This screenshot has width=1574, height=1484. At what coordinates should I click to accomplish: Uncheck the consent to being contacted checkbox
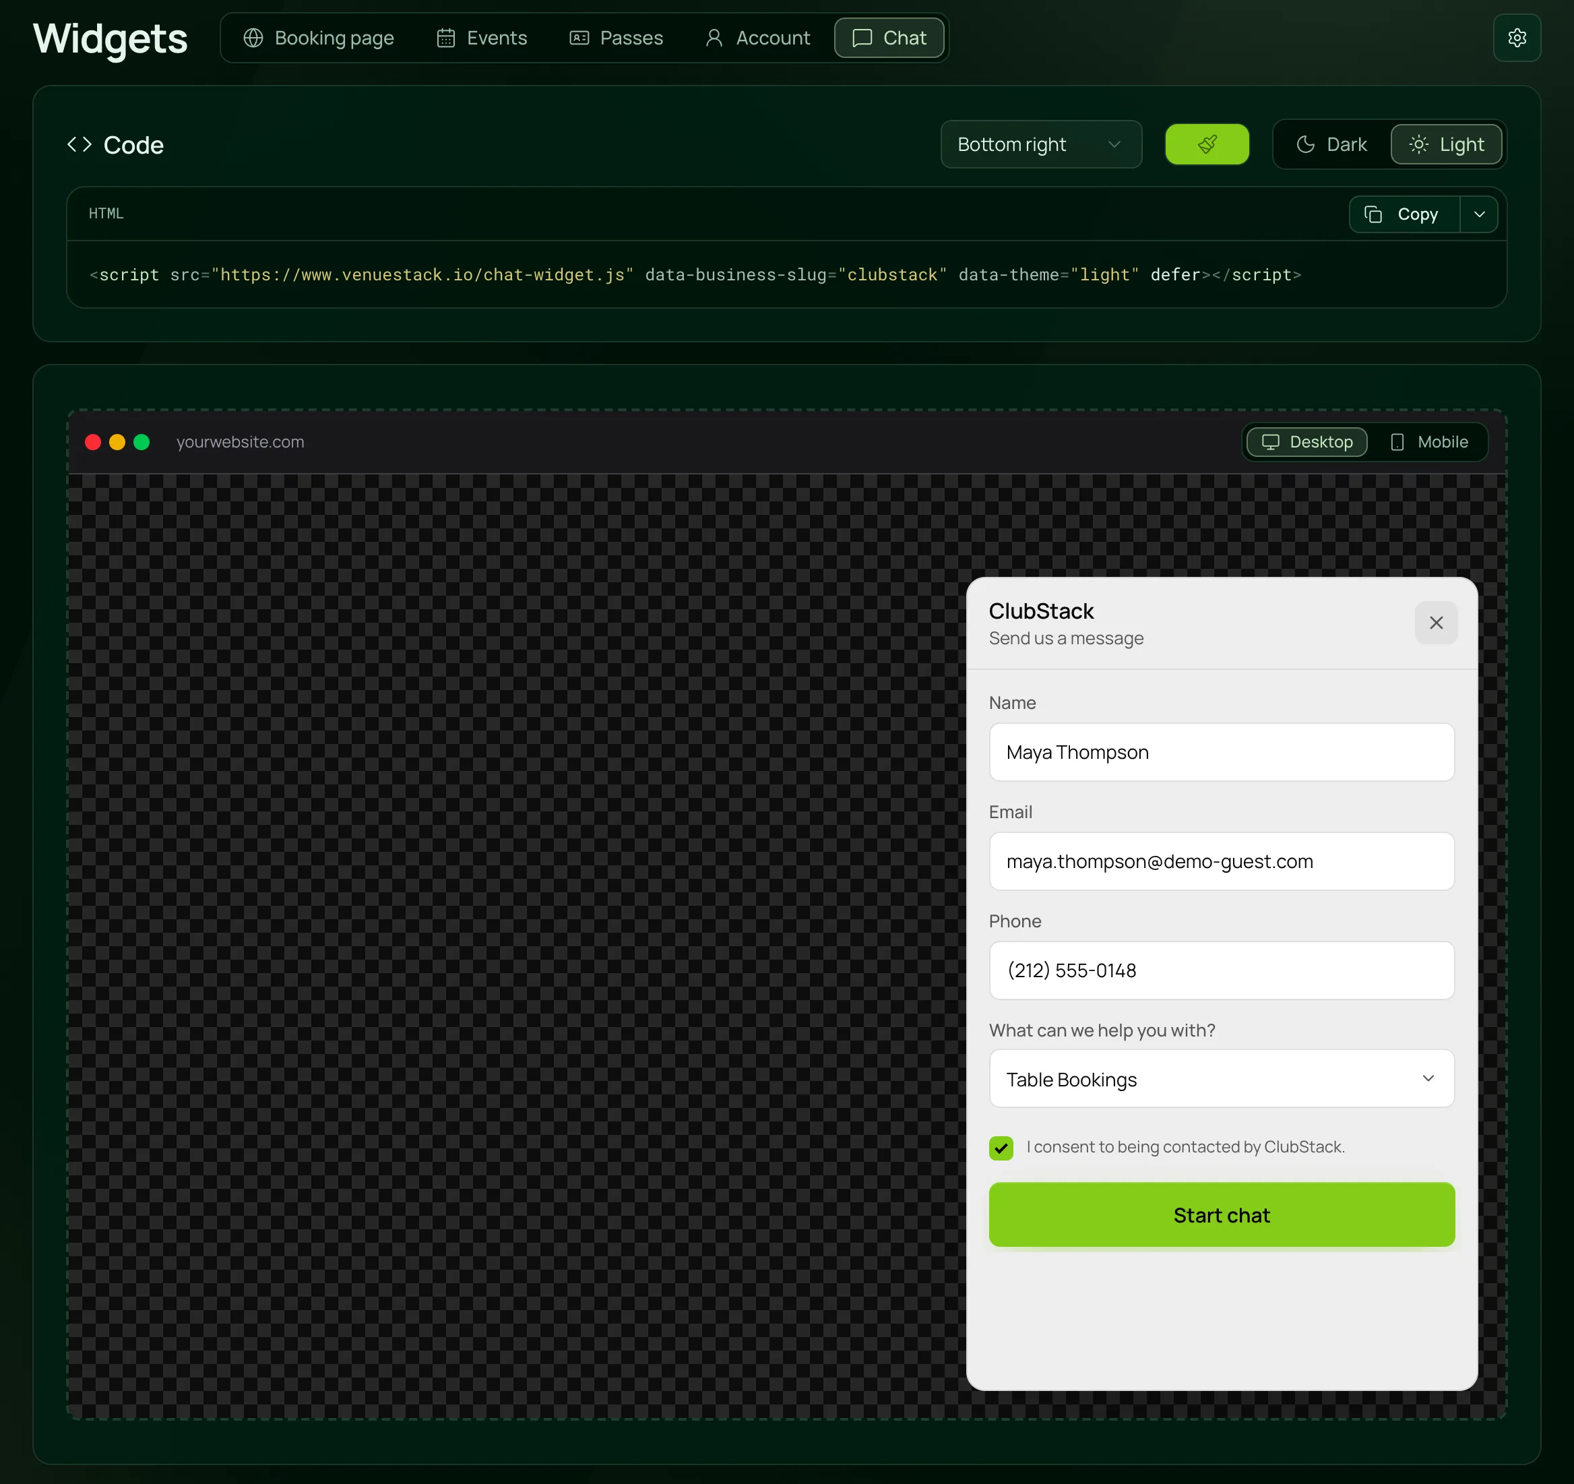tap(1001, 1148)
